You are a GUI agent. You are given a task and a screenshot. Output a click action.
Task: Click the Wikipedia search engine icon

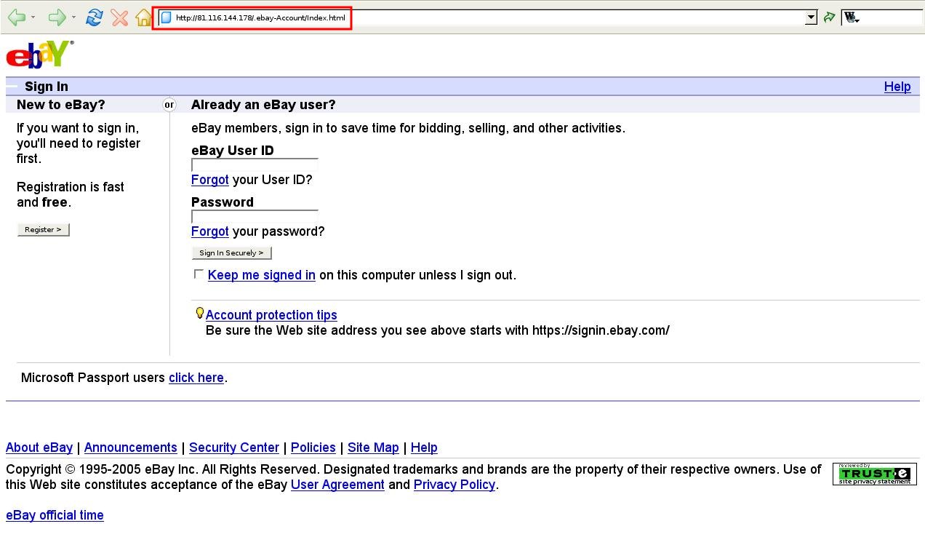(x=851, y=17)
